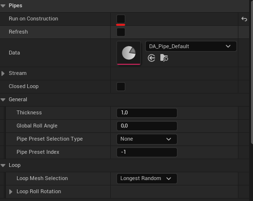Enable the Run on Construction checkbox
Viewport: 253px width, 201px height.
(x=121, y=19)
